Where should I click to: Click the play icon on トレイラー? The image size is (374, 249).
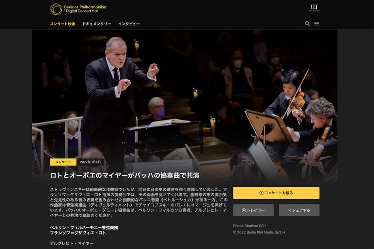(x=244, y=210)
